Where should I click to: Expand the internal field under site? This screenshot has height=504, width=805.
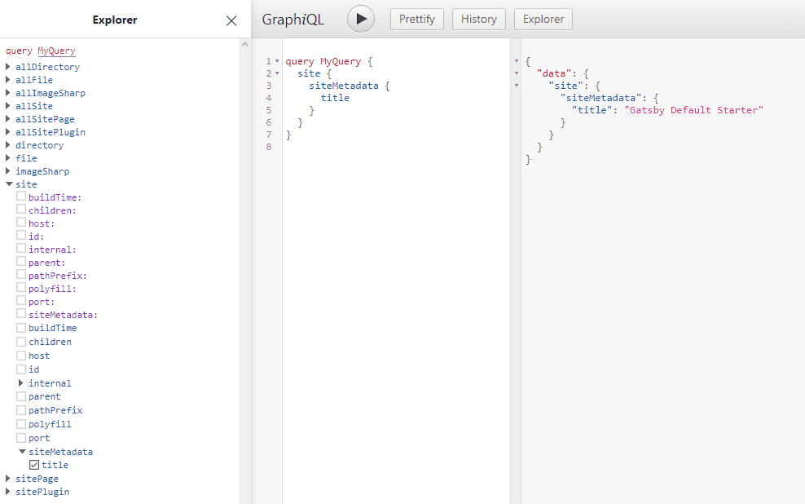coord(20,382)
